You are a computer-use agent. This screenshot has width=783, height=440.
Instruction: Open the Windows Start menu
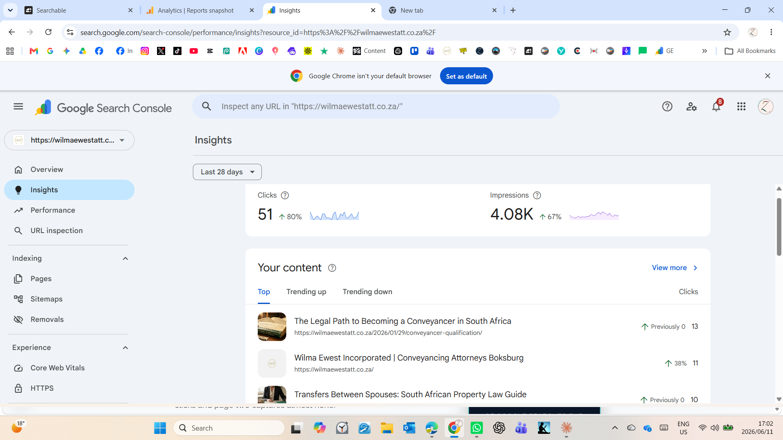click(x=160, y=428)
